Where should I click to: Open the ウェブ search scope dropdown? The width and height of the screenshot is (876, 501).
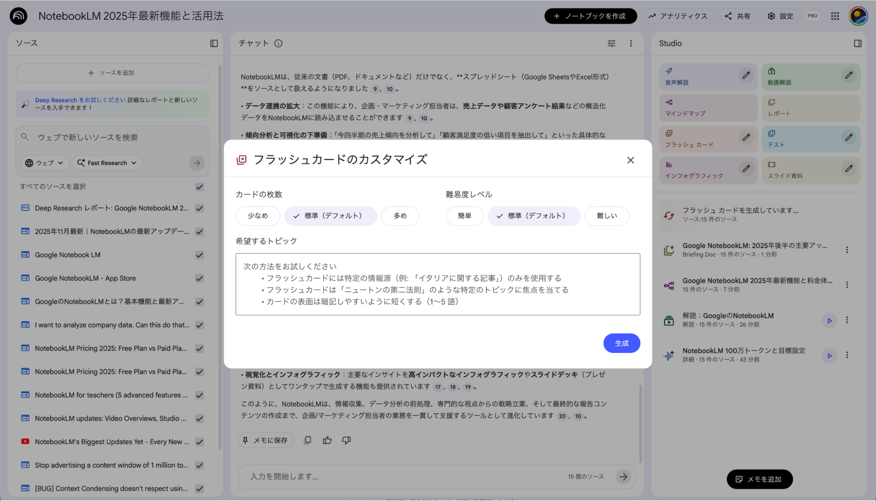tap(44, 163)
